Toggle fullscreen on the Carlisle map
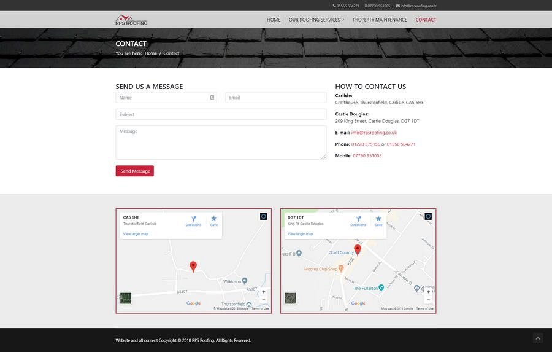Image resolution: width=552 pixels, height=352 pixels. pyautogui.click(x=264, y=216)
